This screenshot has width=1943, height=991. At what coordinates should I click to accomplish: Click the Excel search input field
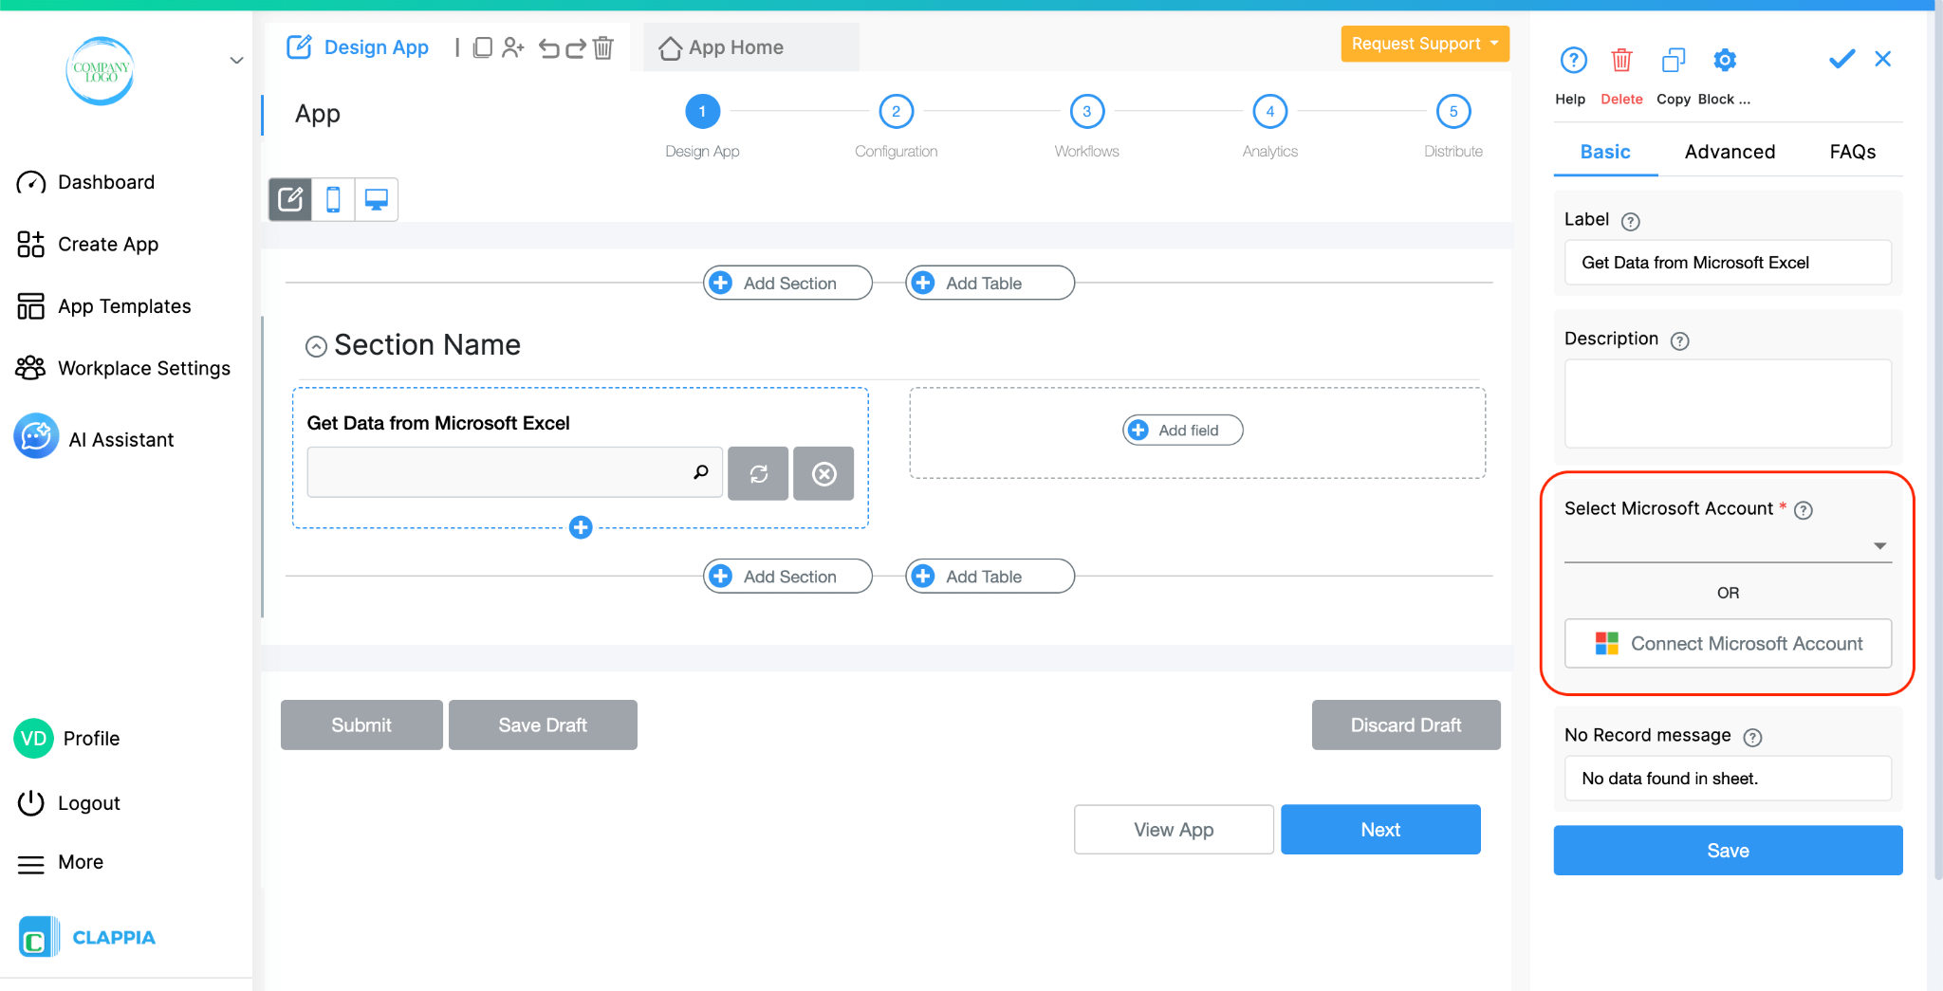514,472
